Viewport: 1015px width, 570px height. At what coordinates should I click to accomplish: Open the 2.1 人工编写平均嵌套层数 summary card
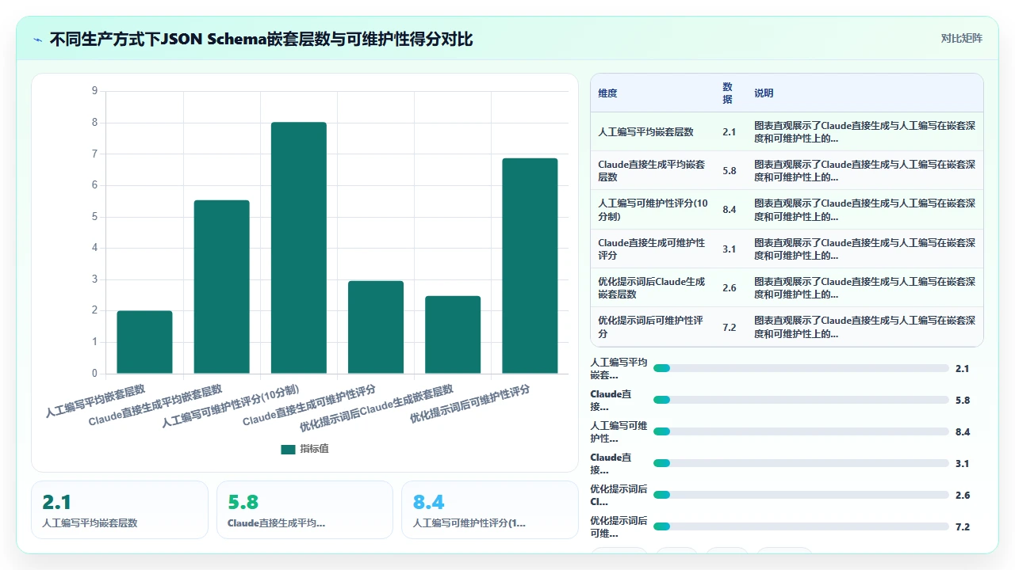click(120, 510)
